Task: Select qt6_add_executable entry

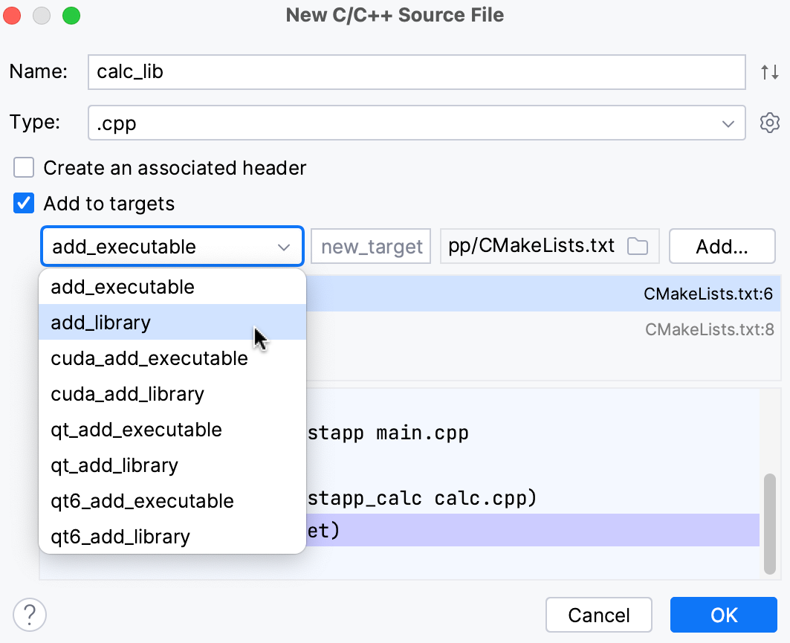Action: pyautogui.click(x=142, y=501)
